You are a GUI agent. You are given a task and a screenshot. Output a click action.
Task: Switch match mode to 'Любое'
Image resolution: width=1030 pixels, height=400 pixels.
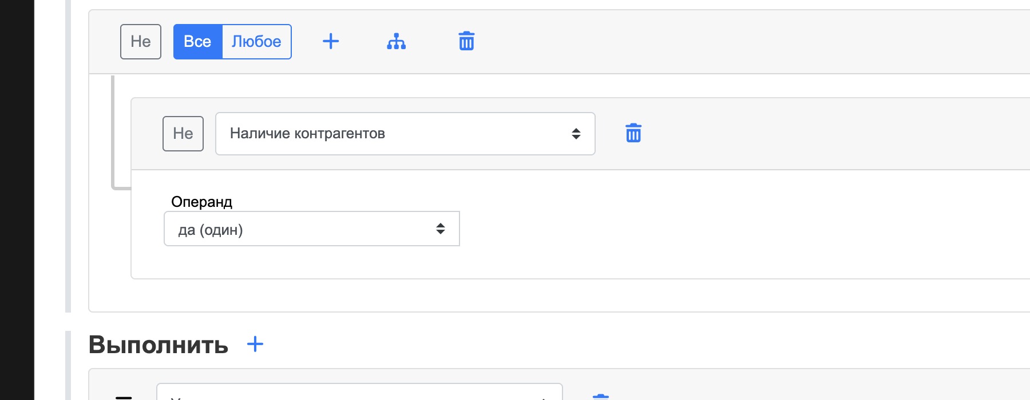(256, 42)
